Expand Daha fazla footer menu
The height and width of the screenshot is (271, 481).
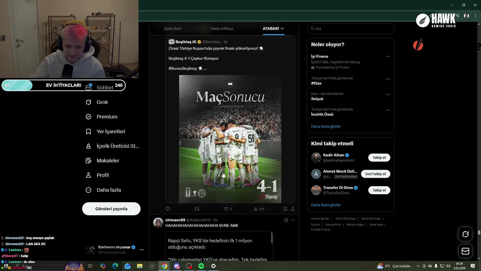(x=378, y=225)
